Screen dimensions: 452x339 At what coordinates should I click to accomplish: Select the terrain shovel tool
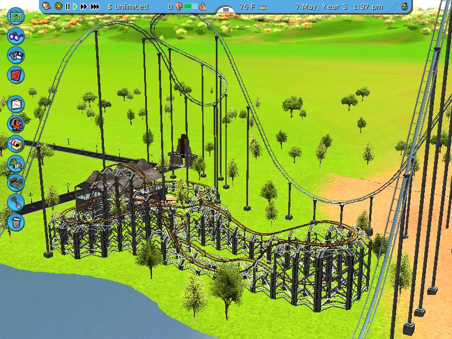coord(16,201)
